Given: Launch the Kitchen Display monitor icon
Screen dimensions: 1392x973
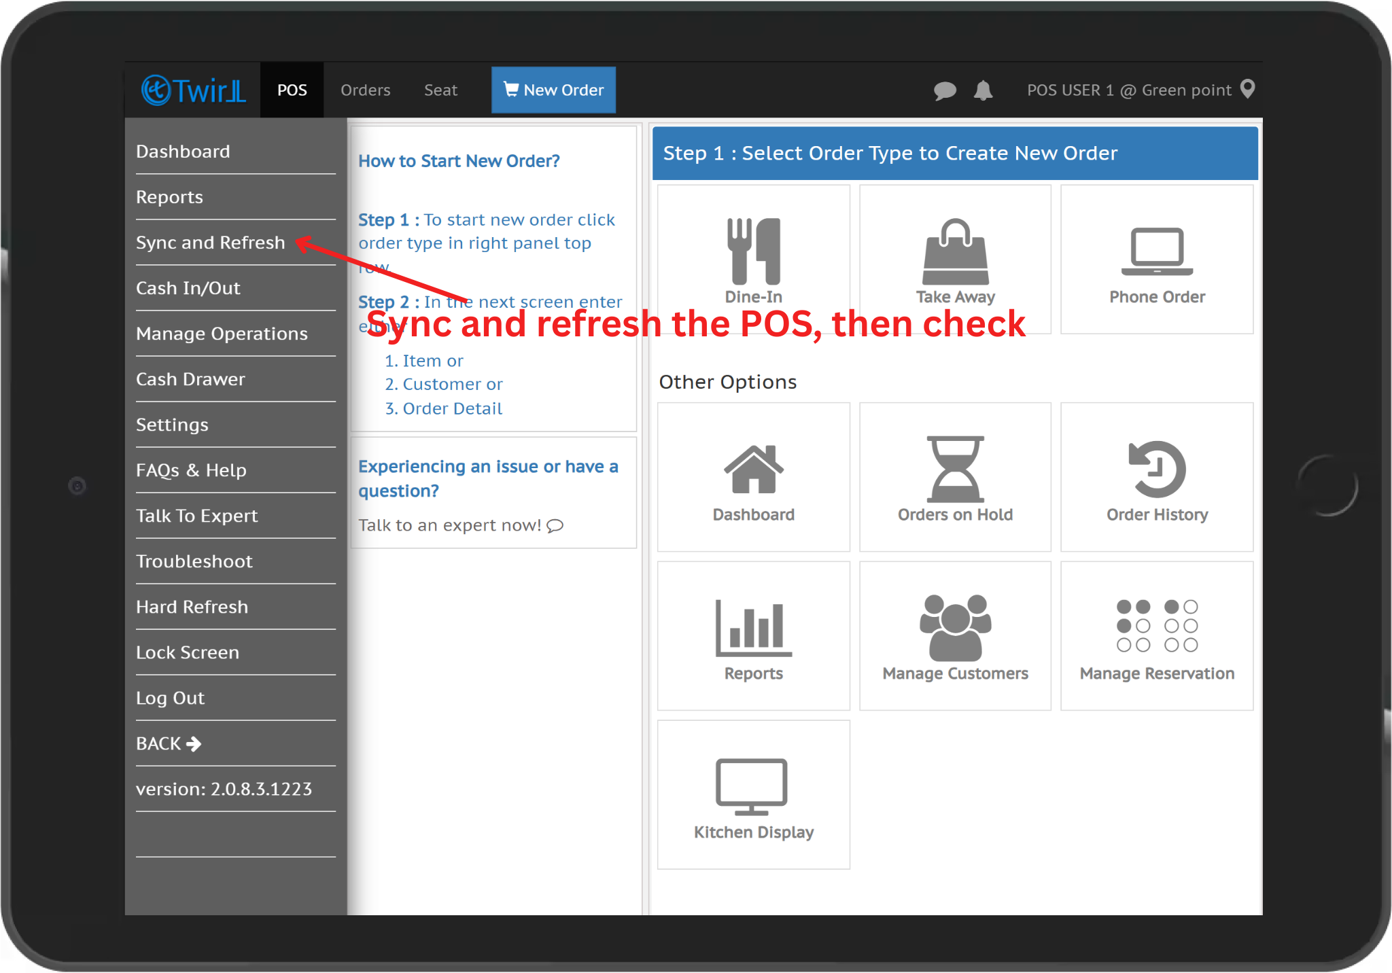Looking at the screenshot, I should [752, 787].
